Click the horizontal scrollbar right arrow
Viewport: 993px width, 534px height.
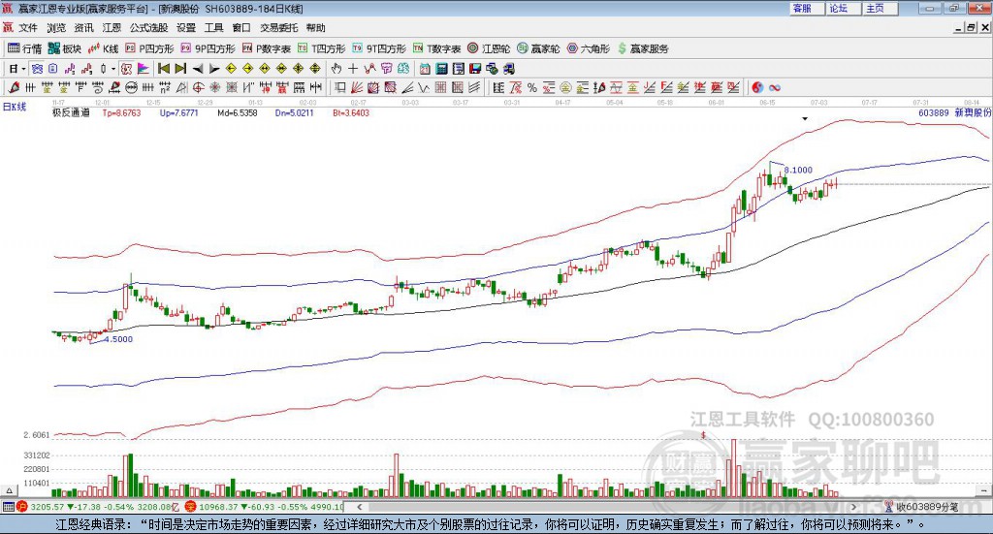pos(853,507)
